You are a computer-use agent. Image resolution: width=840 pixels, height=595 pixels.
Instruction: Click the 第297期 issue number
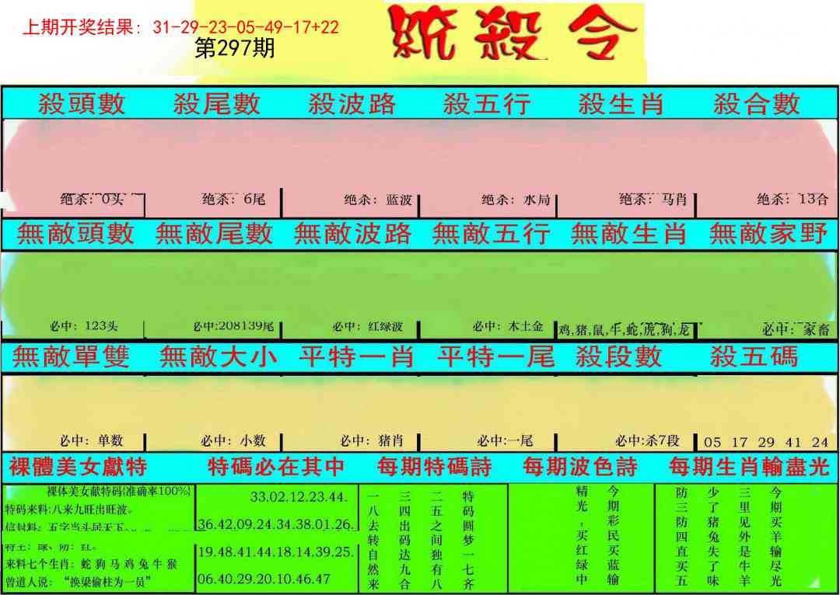(x=234, y=50)
